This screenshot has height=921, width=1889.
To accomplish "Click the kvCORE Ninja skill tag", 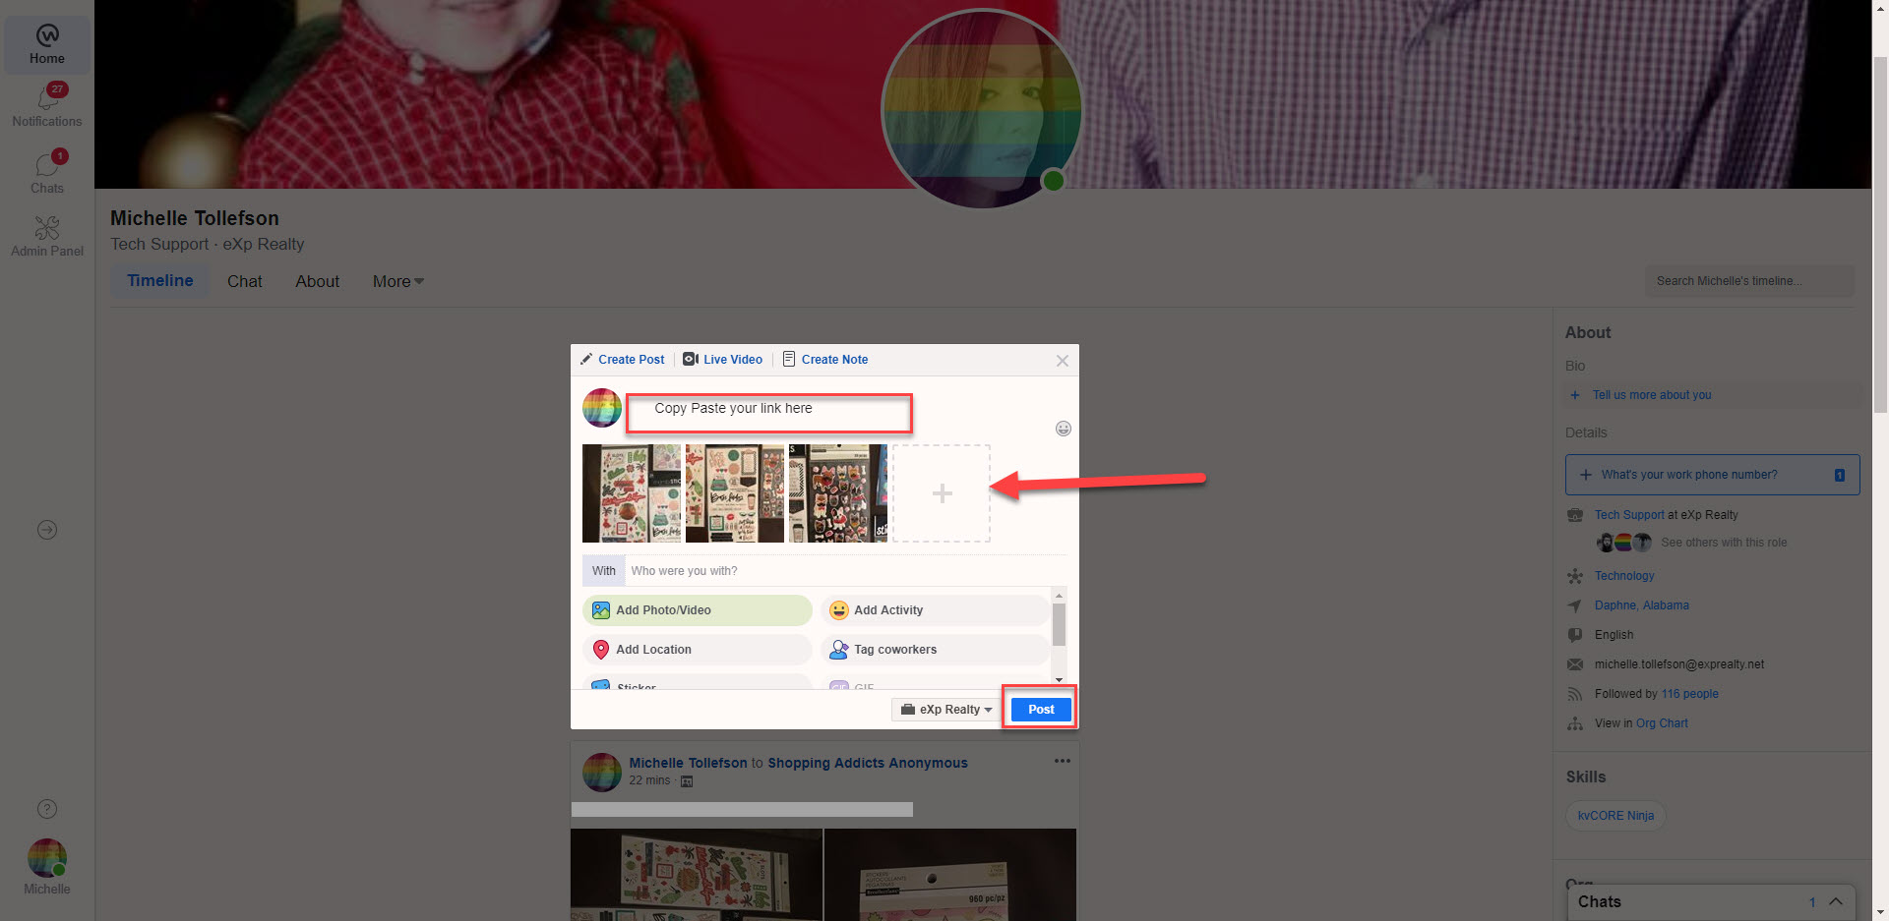I will pyautogui.click(x=1615, y=816).
